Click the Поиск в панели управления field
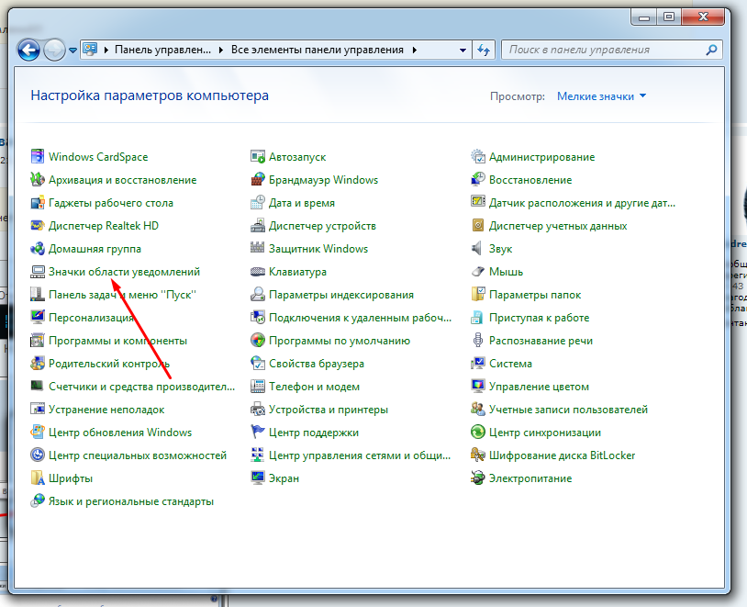This screenshot has height=607, width=747. click(x=612, y=50)
